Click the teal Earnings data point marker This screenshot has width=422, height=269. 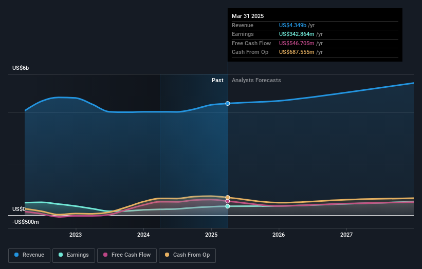(228, 206)
